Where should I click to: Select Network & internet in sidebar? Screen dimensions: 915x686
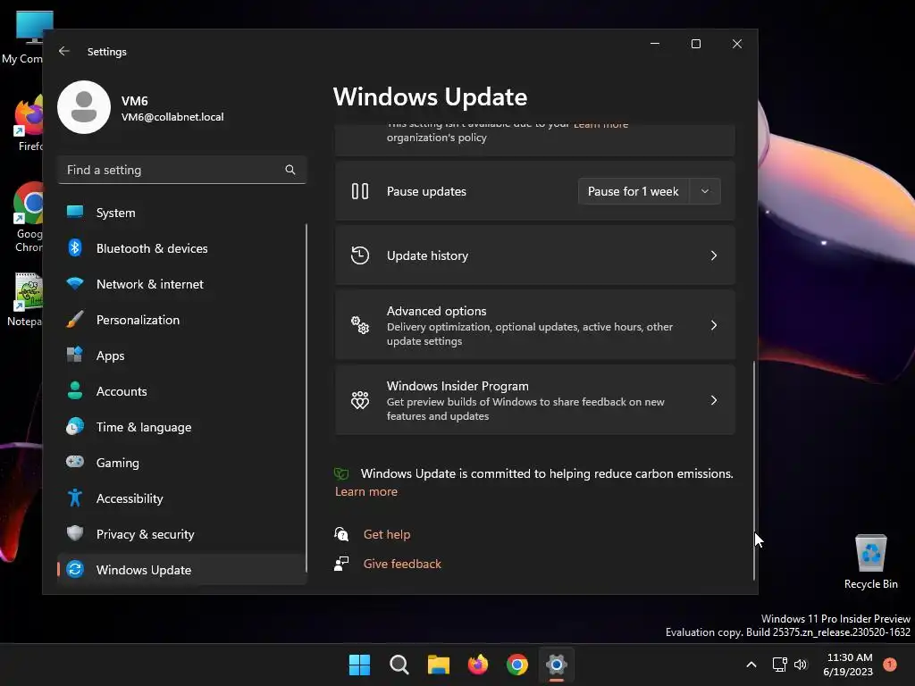182,283
